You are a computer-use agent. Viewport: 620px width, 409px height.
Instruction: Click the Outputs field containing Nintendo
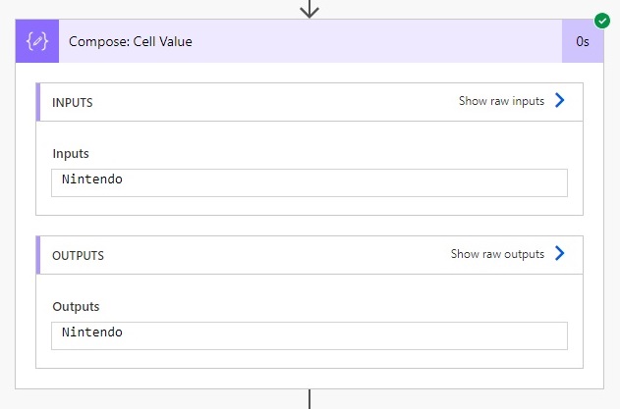(310, 335)
